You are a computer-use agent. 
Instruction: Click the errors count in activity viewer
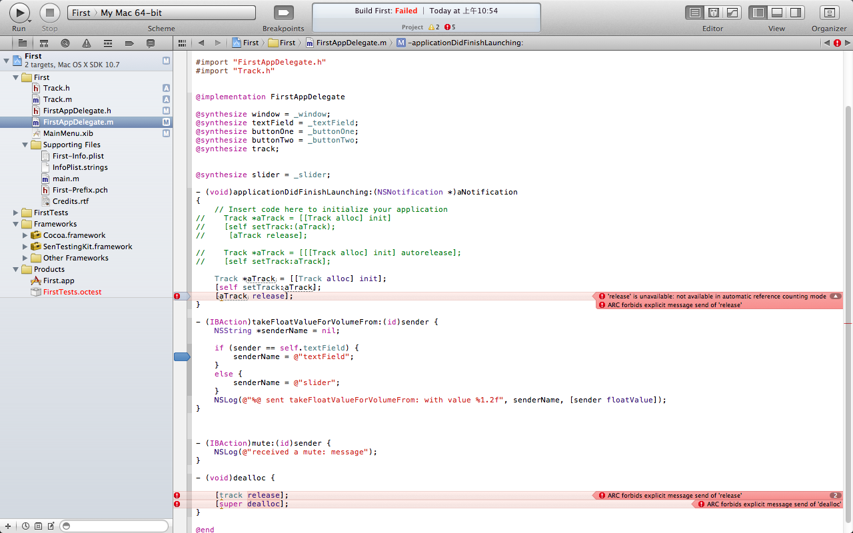[450, 27]
